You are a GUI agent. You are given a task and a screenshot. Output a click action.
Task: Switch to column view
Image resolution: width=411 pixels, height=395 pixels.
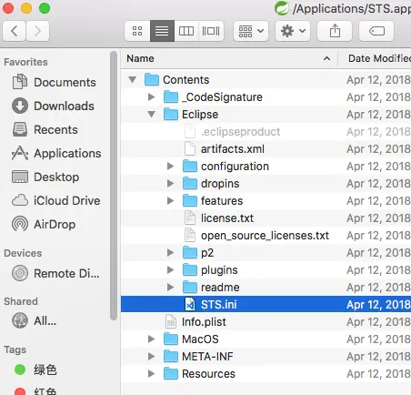(186, 31)
